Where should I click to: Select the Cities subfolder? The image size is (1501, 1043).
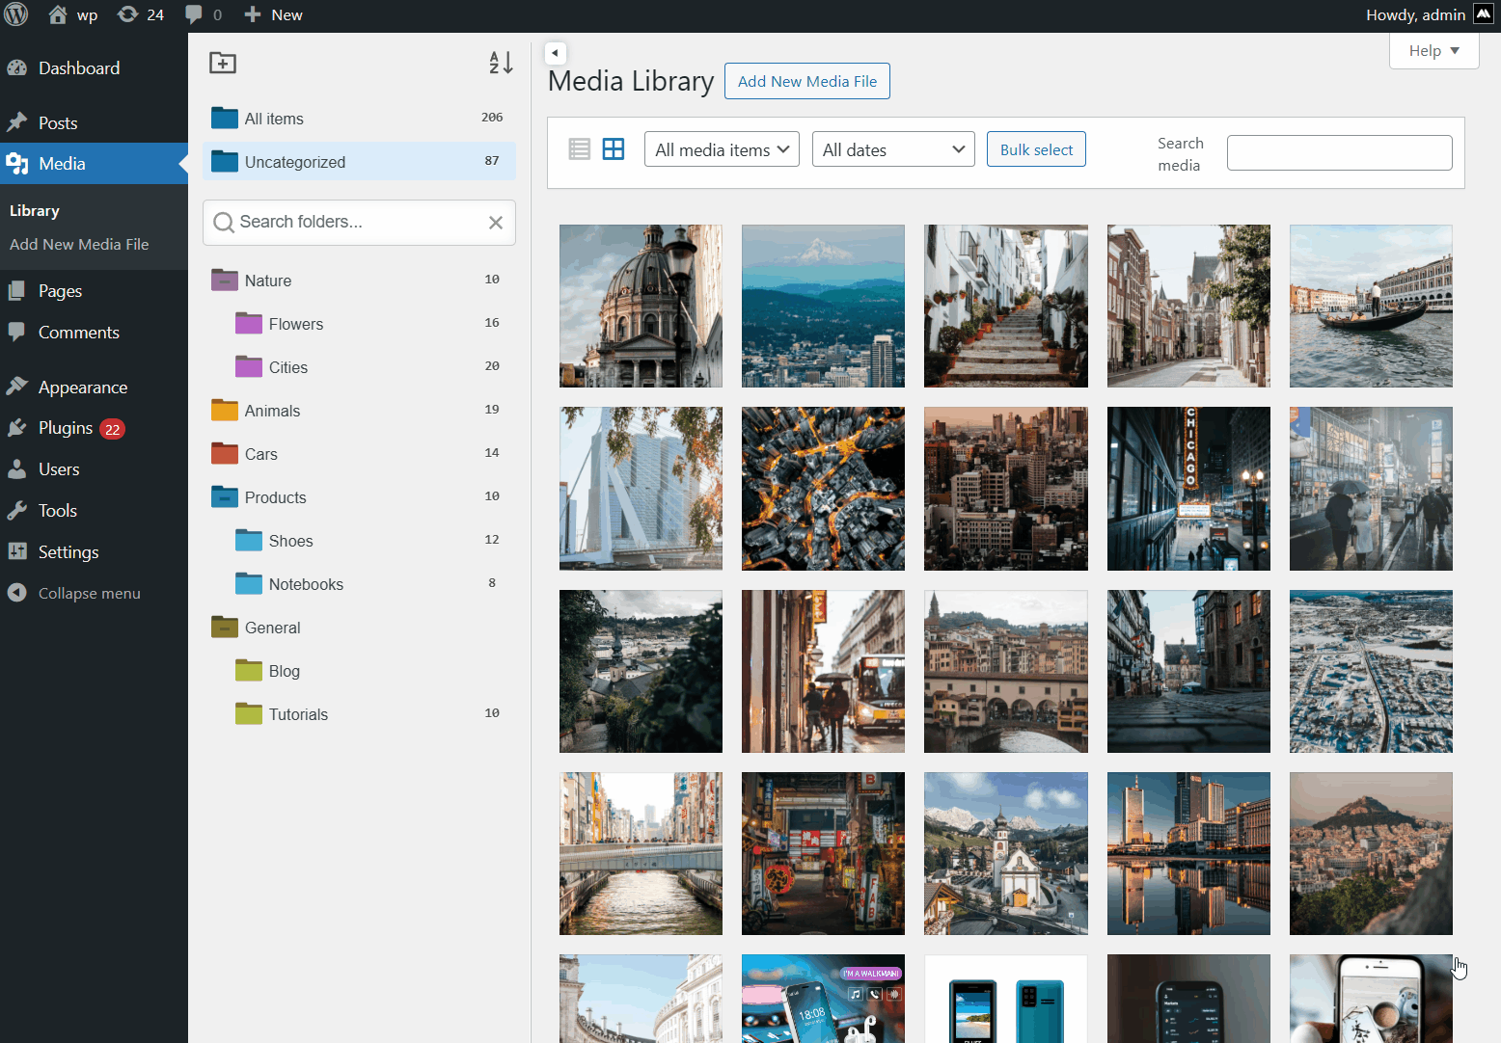pyautogui.click(x=359, y=367)
